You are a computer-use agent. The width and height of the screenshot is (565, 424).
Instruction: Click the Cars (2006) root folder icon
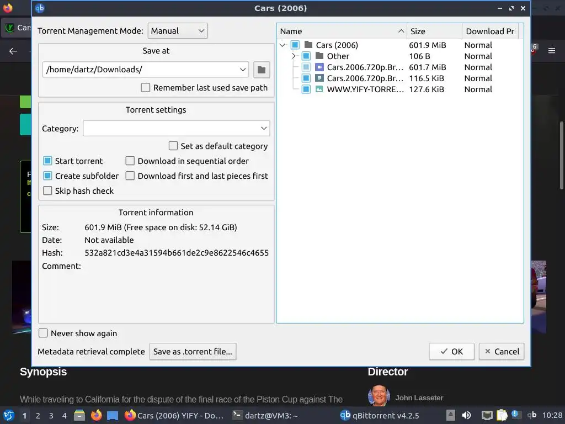pos(308,45)
